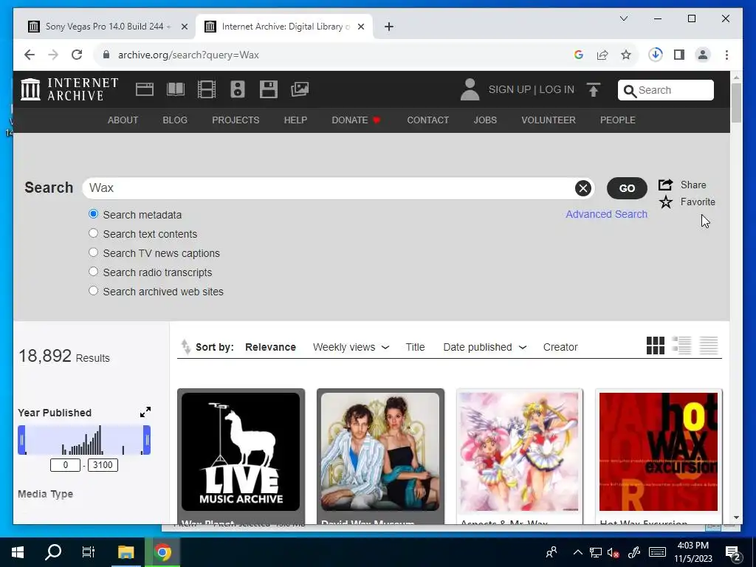This screenshot has width=756, height=567.
Task: Open the Web archive icon
Action: [145, 89]
